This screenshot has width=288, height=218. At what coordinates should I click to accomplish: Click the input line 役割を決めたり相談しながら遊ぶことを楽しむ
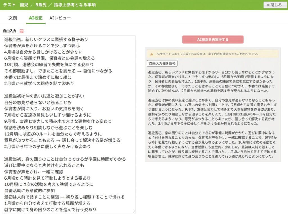pos(48,128)
